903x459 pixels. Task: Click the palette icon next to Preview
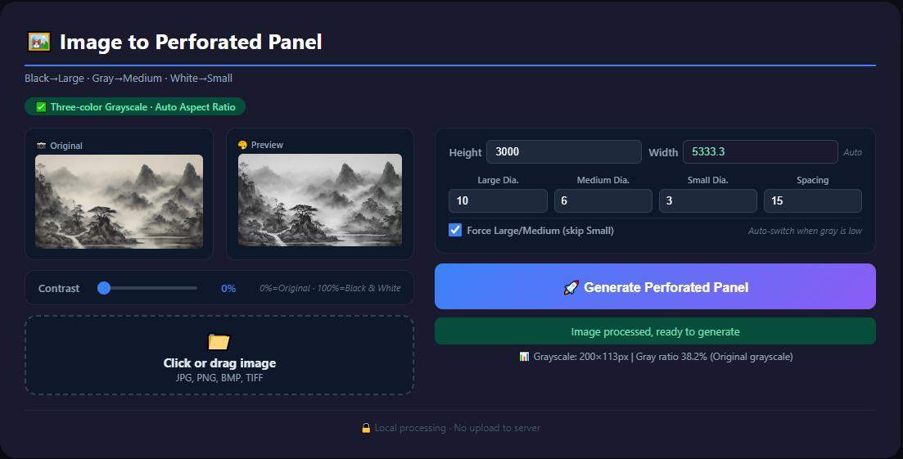pos(242,145)
